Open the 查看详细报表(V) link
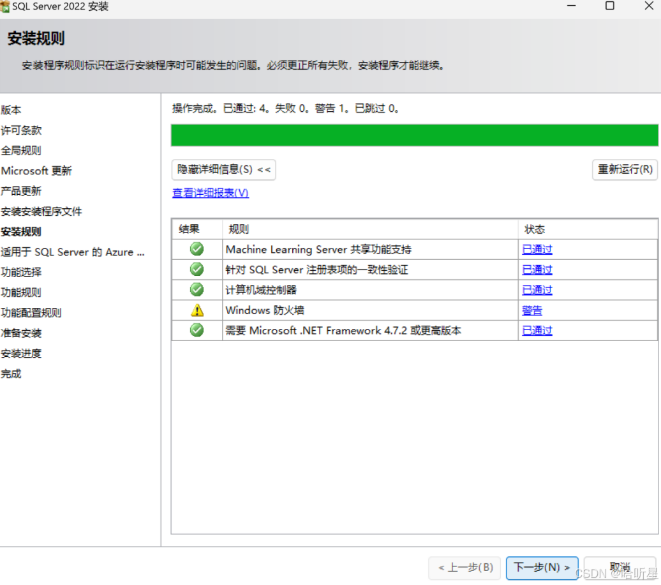Screen dimensions: 661x585 click(x=211, y=193)
